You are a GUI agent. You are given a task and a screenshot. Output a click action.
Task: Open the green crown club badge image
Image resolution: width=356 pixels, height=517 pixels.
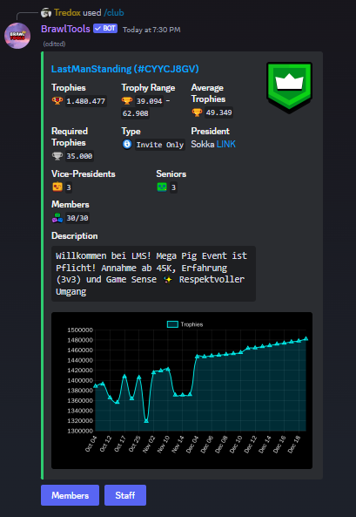click(290, 88)
